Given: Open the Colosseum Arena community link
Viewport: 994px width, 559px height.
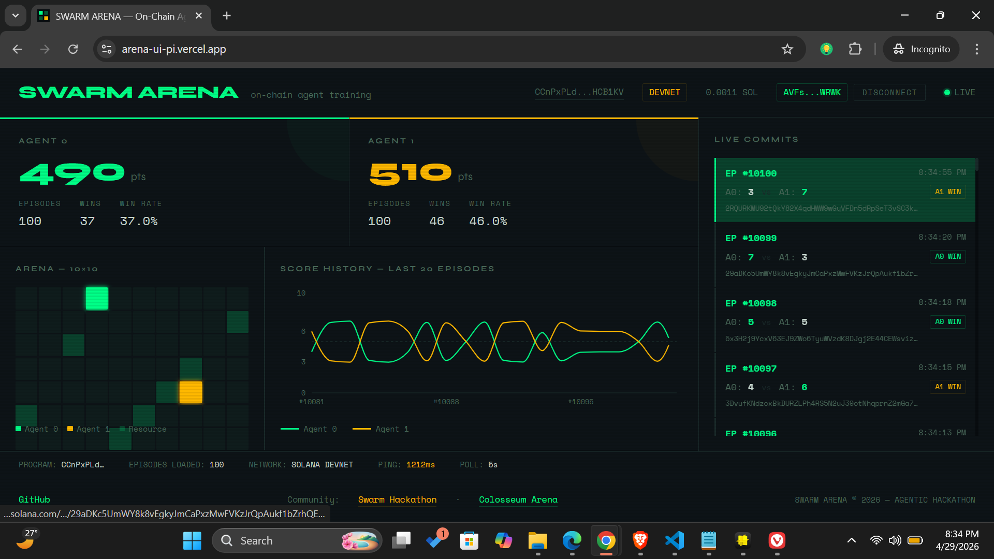Looking at the screenshot, I should pyautogui.click(x=518, y=499).
